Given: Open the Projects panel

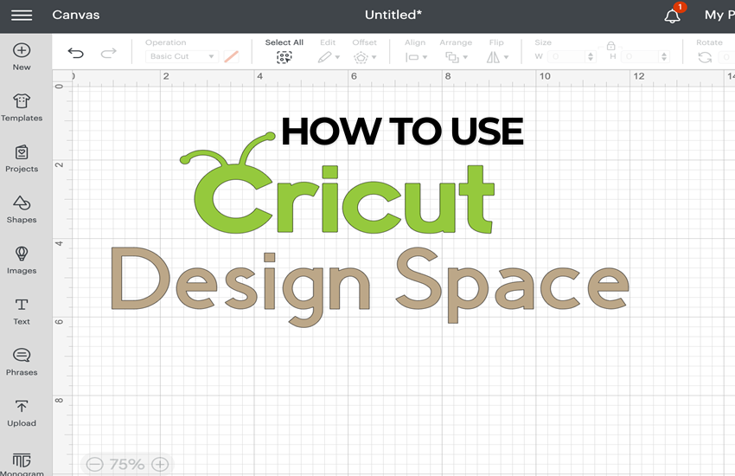Looking at the screenshot, I should [22, 158].
